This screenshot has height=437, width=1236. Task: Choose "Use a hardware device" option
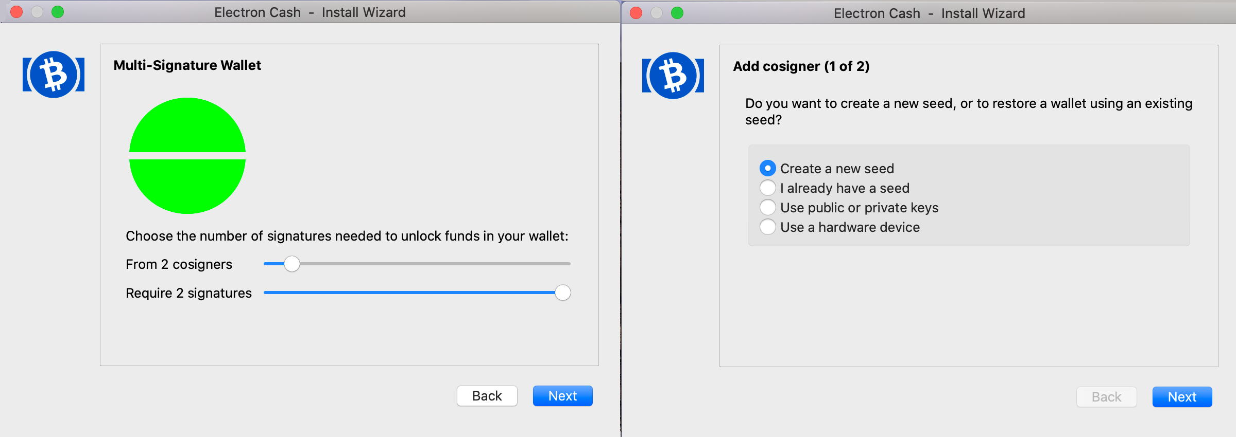768,227
